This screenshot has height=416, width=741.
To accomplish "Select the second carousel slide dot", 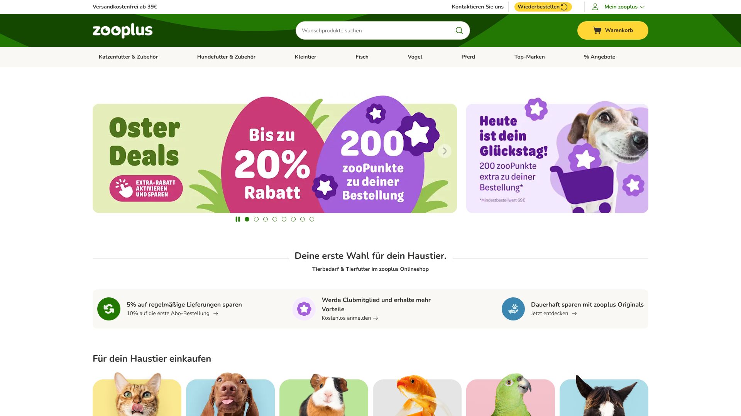I will [256, 219].
